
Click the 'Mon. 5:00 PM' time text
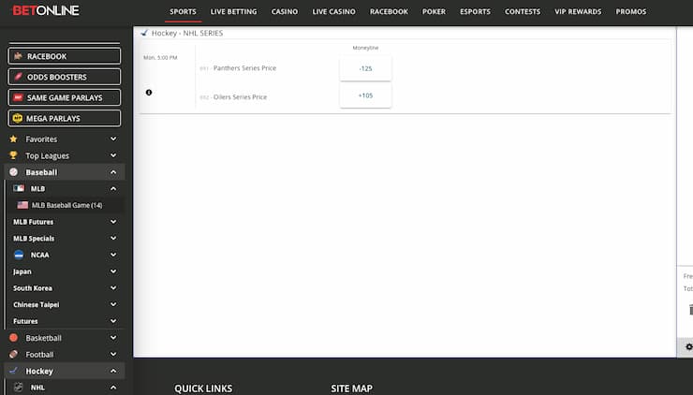pos(160,57)
